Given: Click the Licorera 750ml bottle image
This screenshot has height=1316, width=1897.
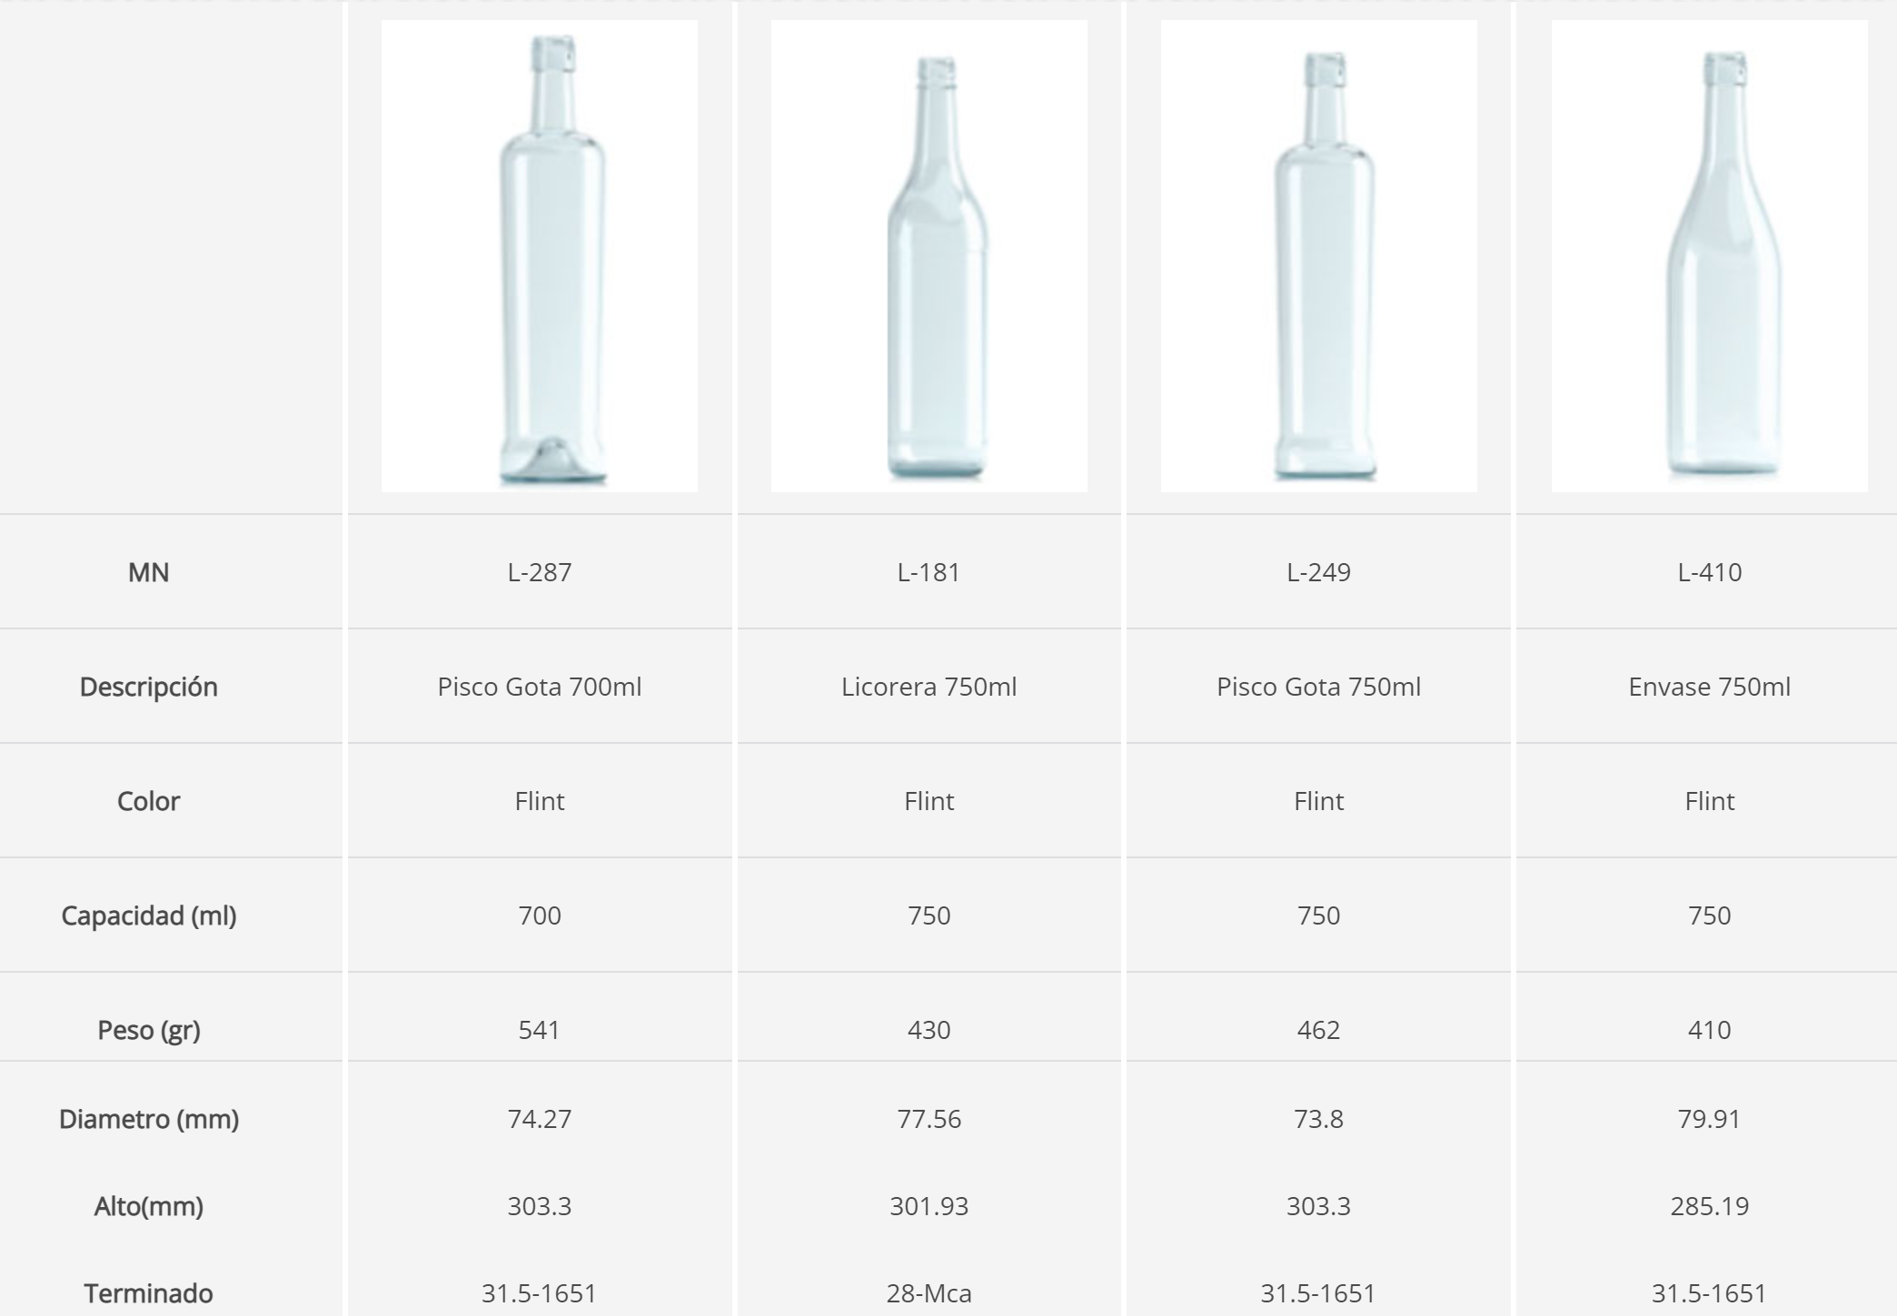Looking at the screenshot, I should point(929,256).
